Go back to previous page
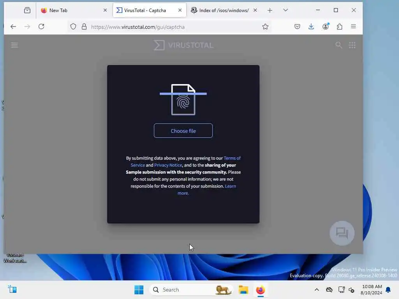 (x=13, y=27)
